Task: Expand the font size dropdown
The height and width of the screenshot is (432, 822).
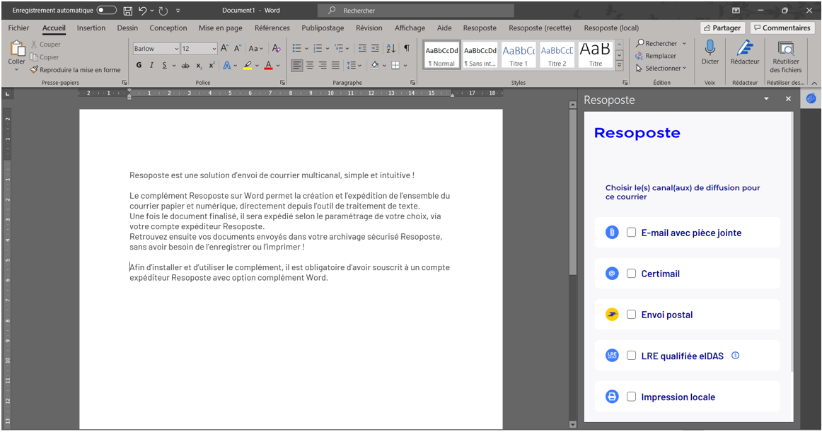Action: pos(213,49)
